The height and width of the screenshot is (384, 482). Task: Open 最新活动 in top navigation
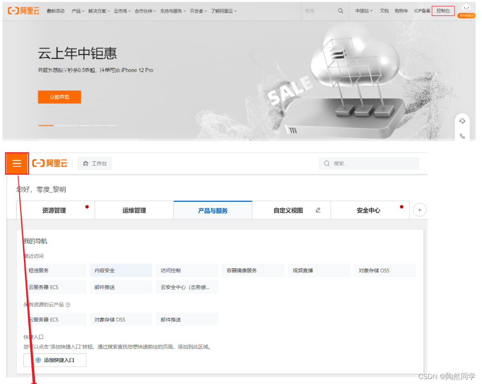pyautogui.click(x=56, y=11)
